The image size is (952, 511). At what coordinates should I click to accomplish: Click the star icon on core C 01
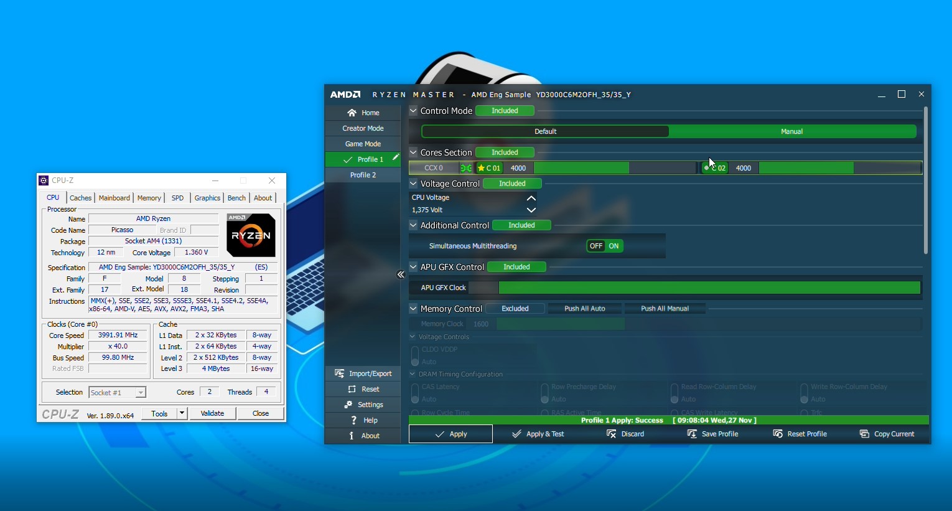pos(481,168)
